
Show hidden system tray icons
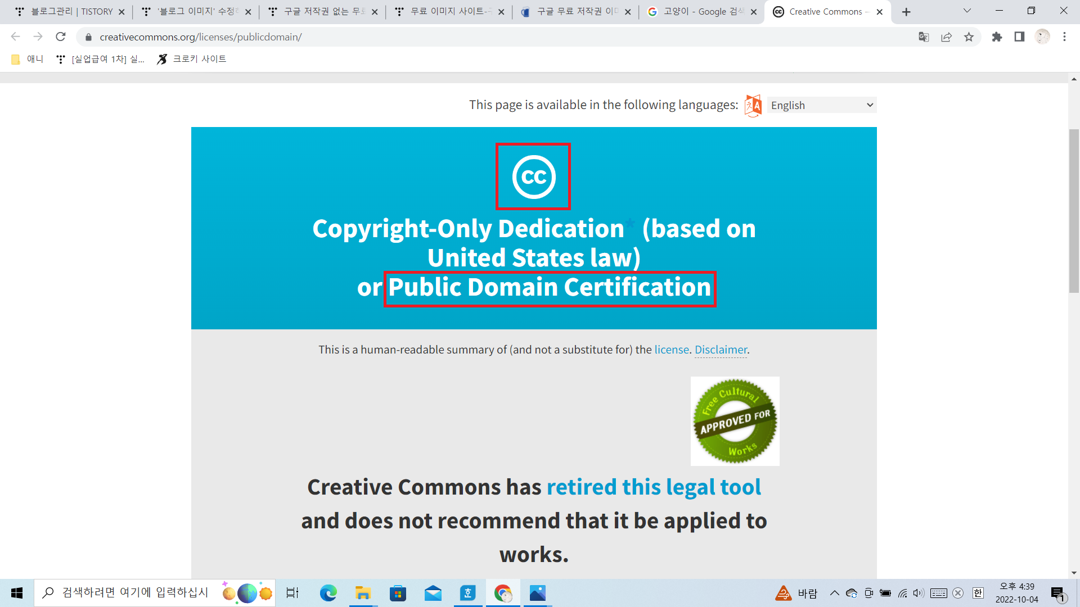[x=835, y=593]
